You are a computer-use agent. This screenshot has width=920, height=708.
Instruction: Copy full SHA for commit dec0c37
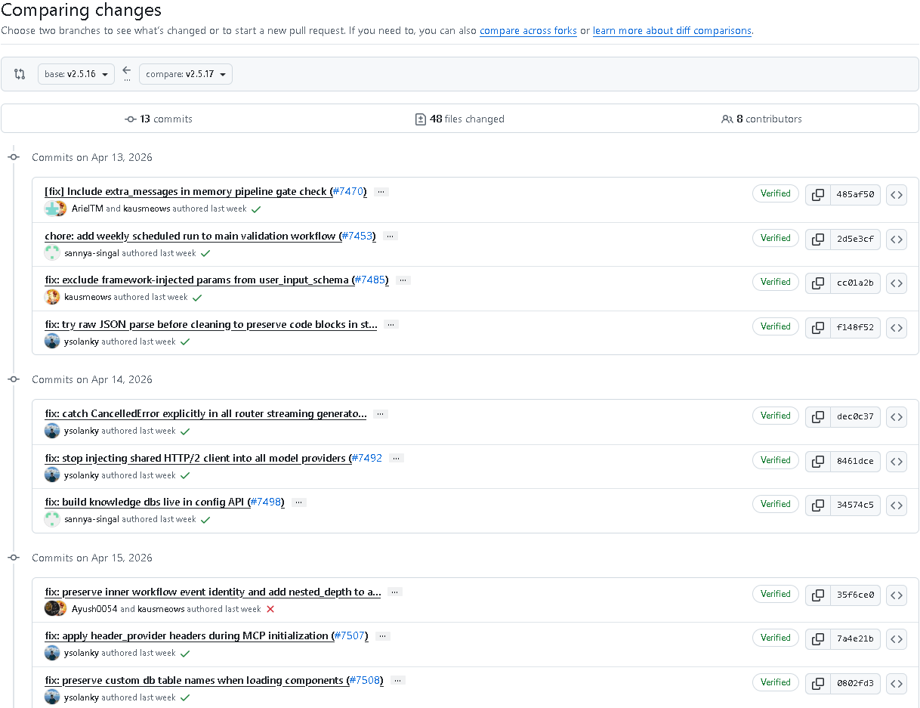pyautogui.click(x=817, y=416)
